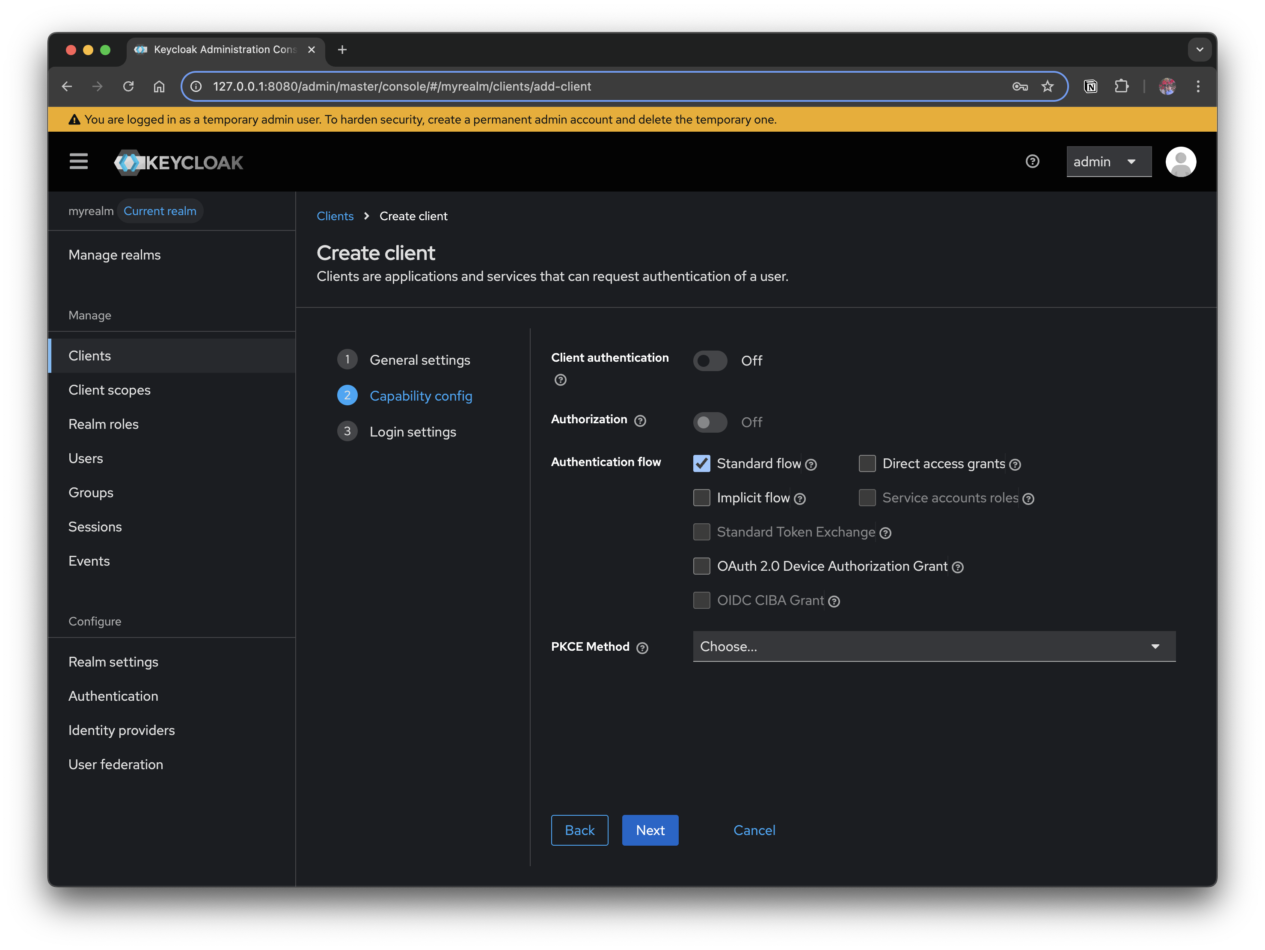Follow the Clients breadcrumb link
Viewport: 1265px width, 950px height.
(335, 216)
